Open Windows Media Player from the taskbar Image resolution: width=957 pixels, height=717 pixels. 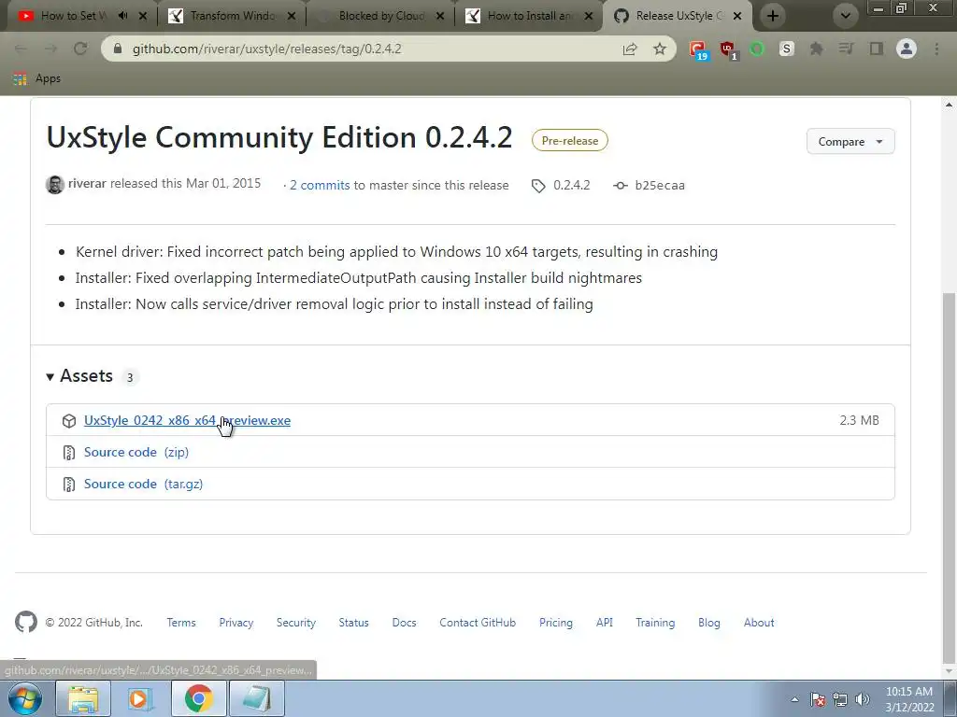140,698
